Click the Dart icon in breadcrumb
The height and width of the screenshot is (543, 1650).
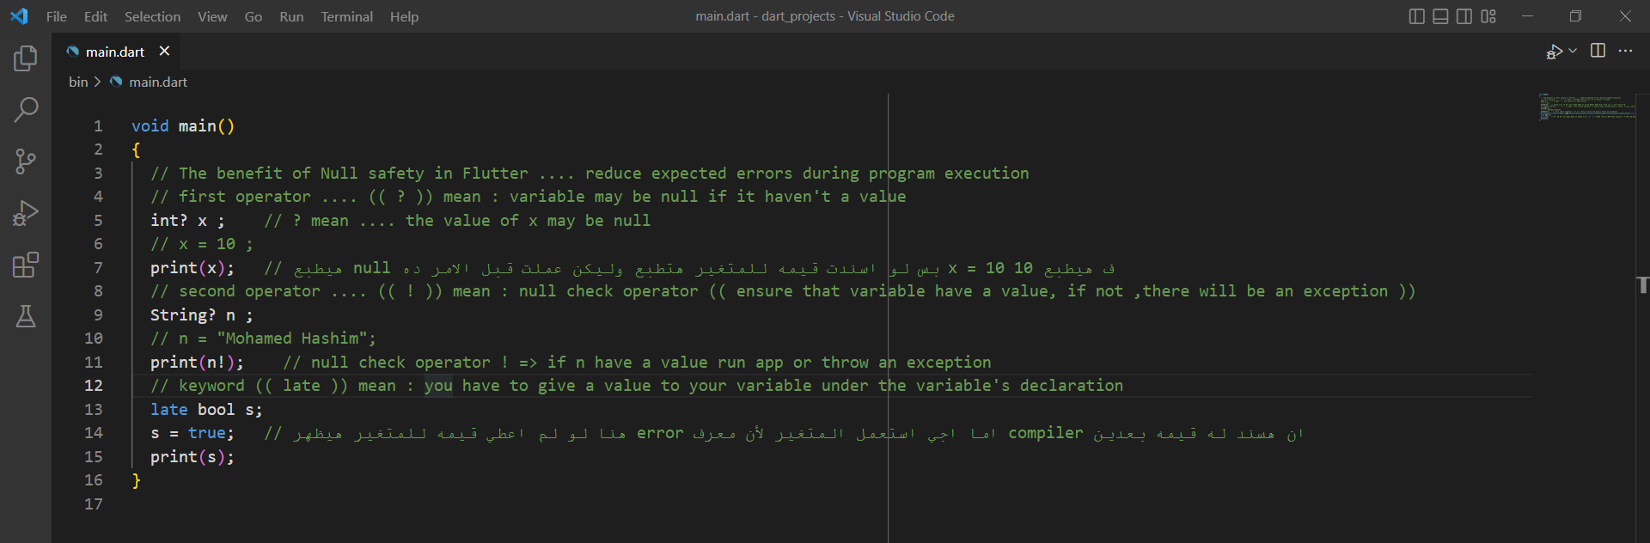tap(116, 82)
